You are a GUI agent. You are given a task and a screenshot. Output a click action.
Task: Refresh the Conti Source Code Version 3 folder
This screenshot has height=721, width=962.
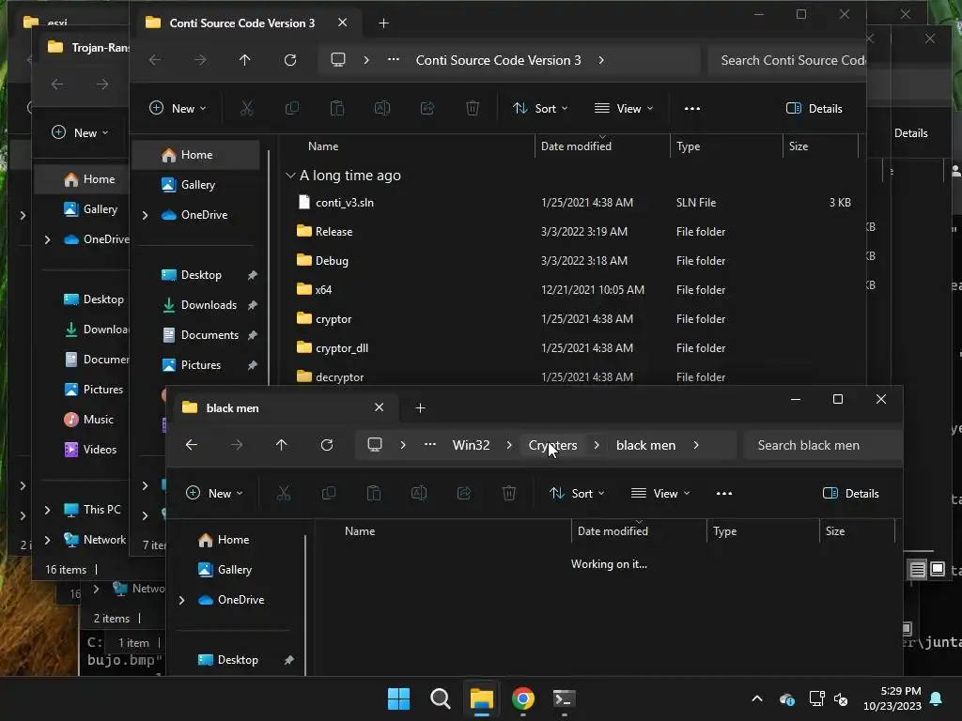coord(290,60)
